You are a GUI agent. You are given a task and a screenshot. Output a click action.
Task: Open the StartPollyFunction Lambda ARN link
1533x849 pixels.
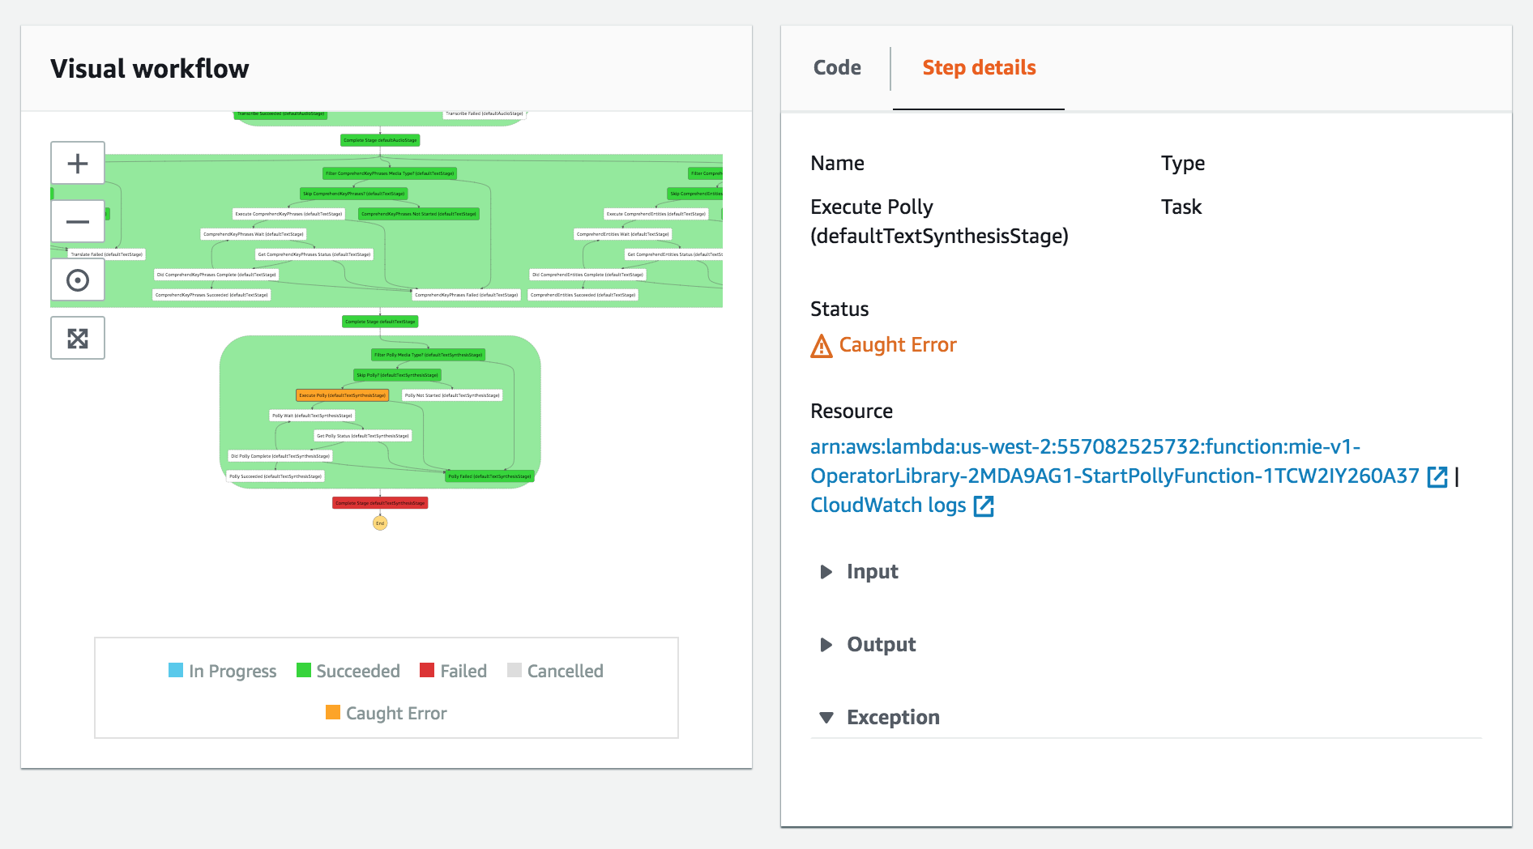coord(1115,461)
